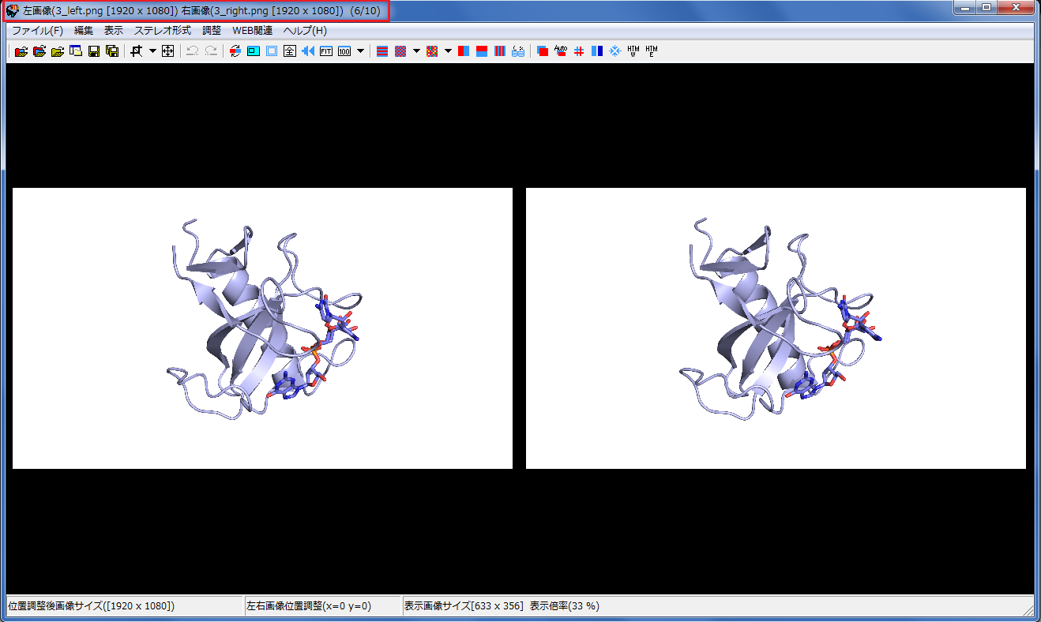Click the save stereo image icon
1041x622 pixels.
pyautogui.click(x=94, y=51)
